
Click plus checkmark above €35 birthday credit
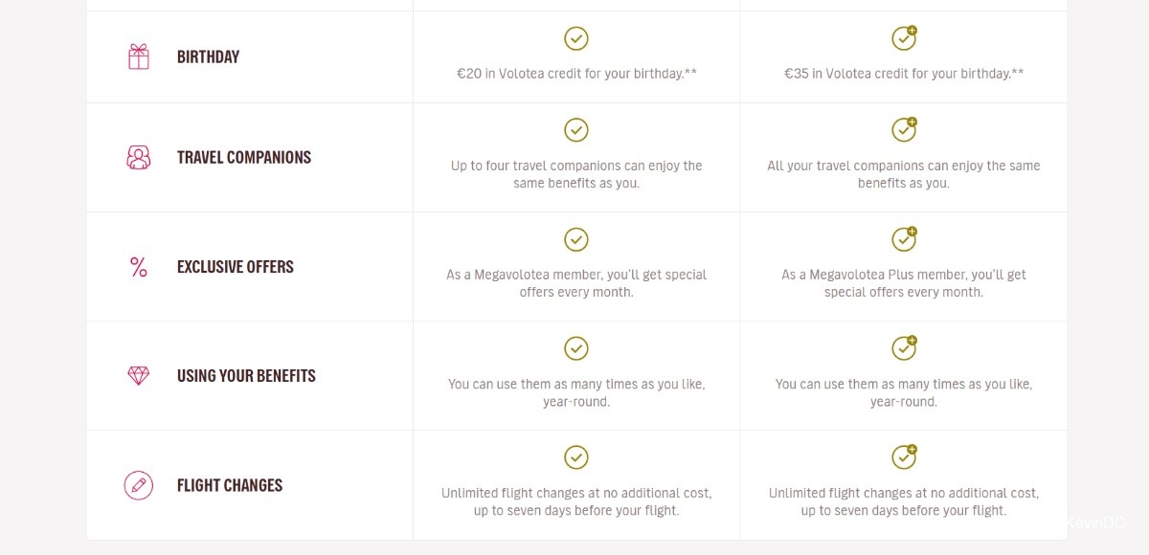pyautogui.click(x=904, y=38)
